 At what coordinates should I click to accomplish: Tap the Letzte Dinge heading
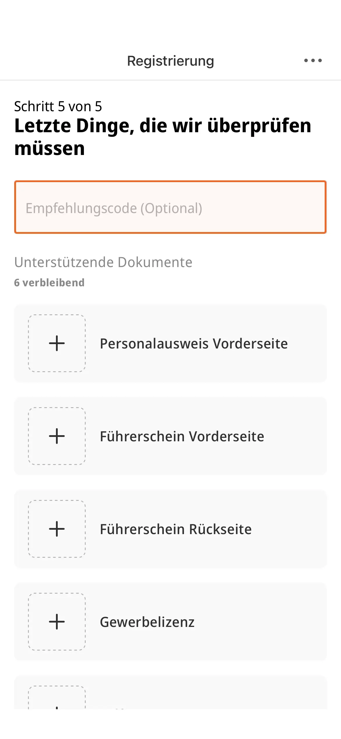(x=163, y=137)
